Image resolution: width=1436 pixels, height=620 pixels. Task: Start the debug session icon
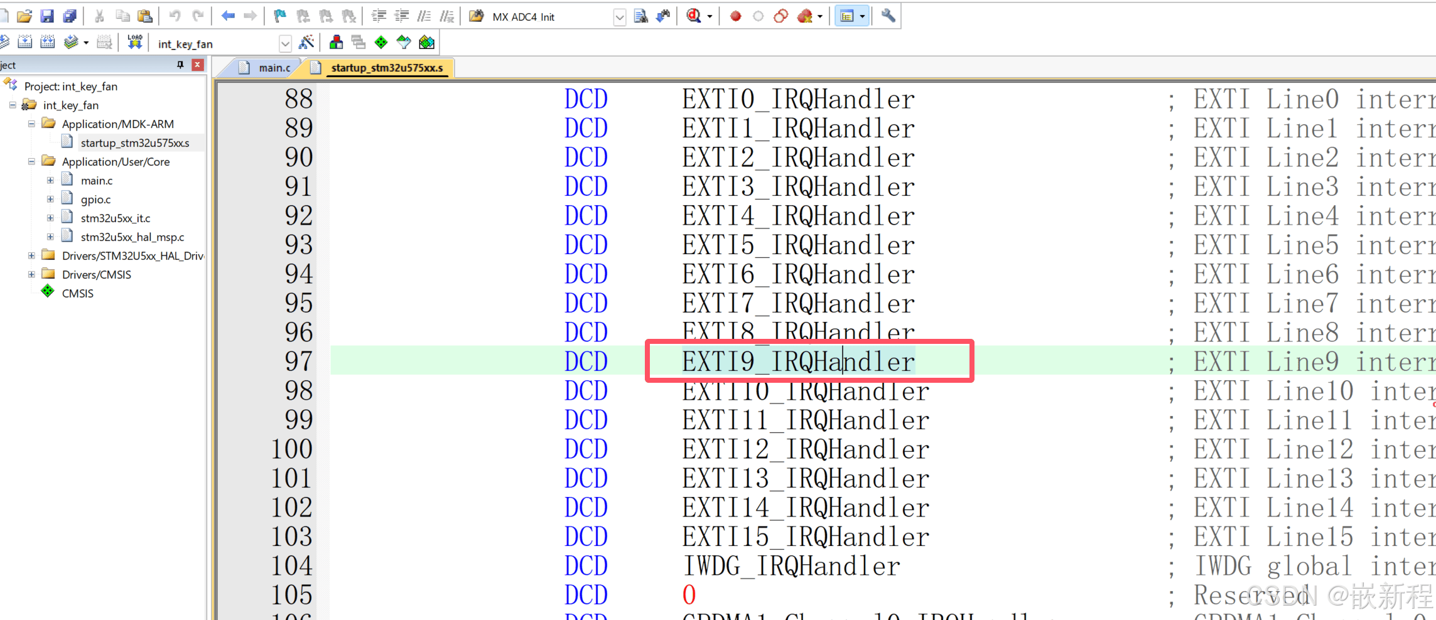pos(693,16)
